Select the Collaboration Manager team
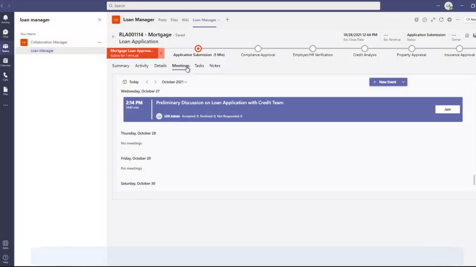Viewport: 476px width, 267px height. point(49,42)
